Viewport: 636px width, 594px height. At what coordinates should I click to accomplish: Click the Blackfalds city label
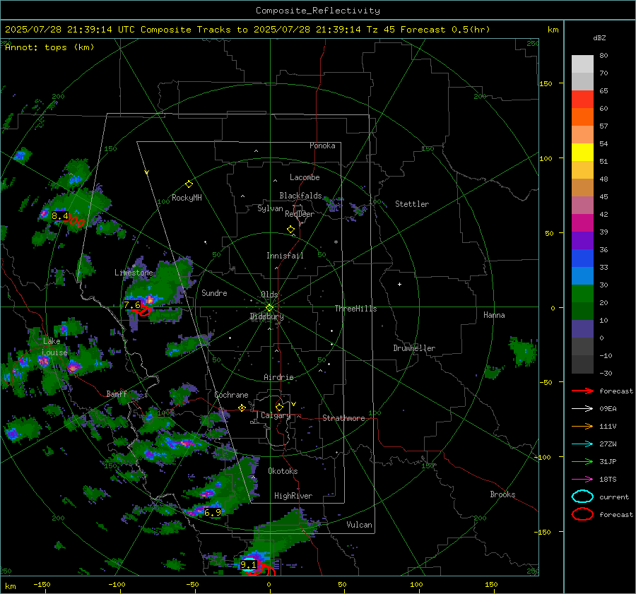point(300,196)
